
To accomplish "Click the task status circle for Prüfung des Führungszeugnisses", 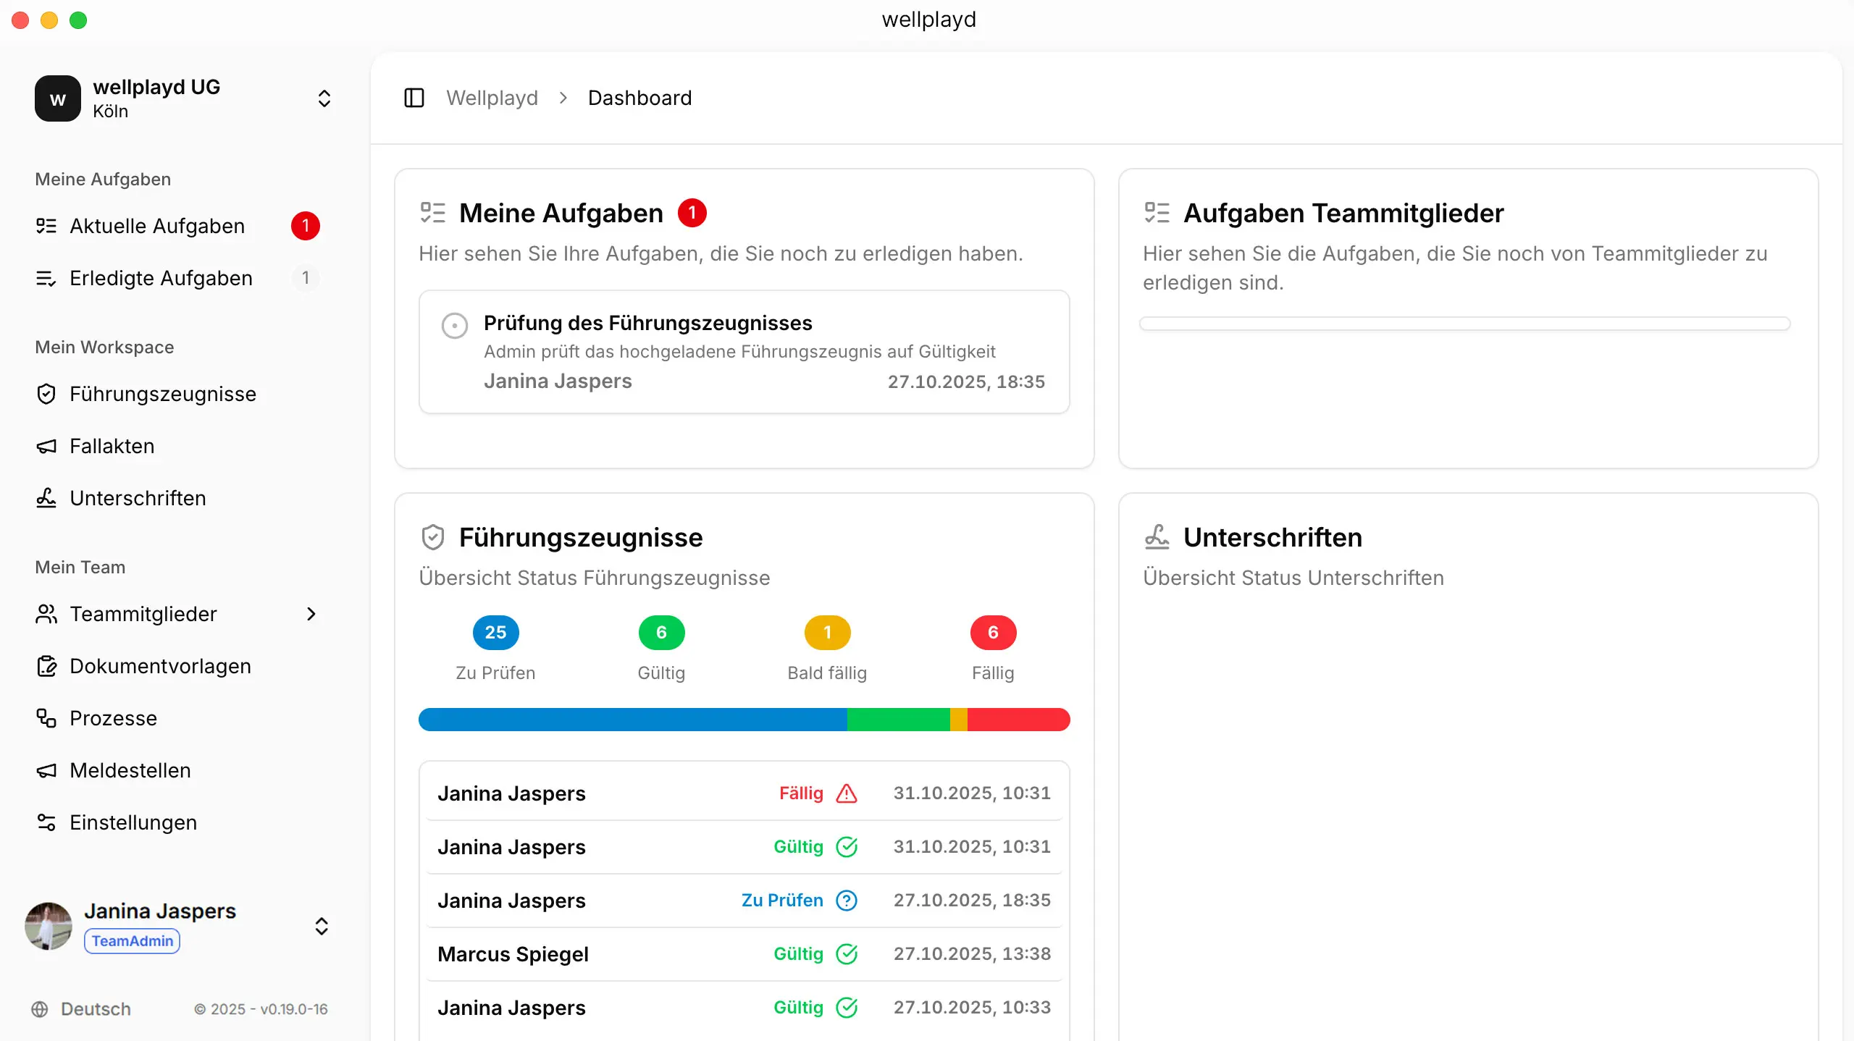I will tap(455, 325).
